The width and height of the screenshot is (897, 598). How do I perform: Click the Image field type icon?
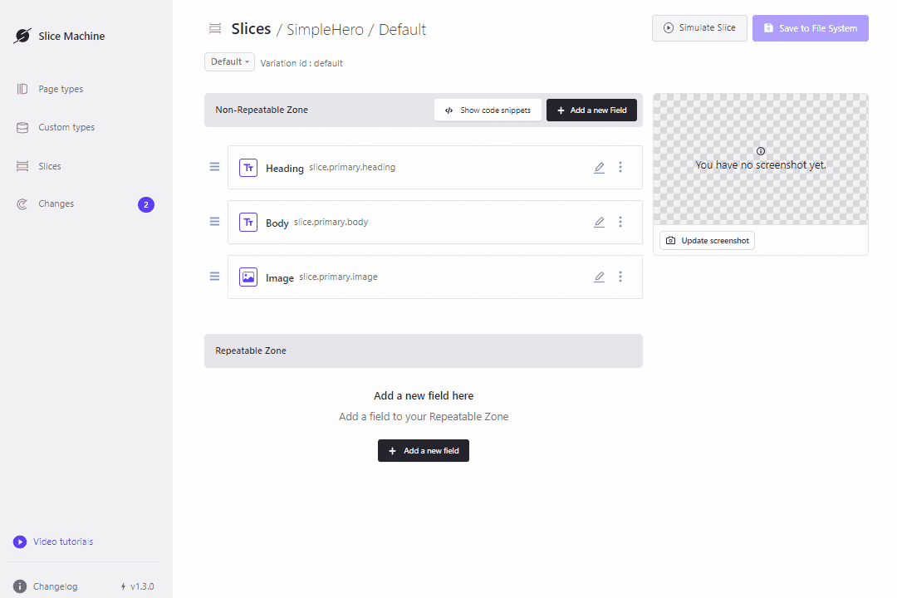[248, 276]
